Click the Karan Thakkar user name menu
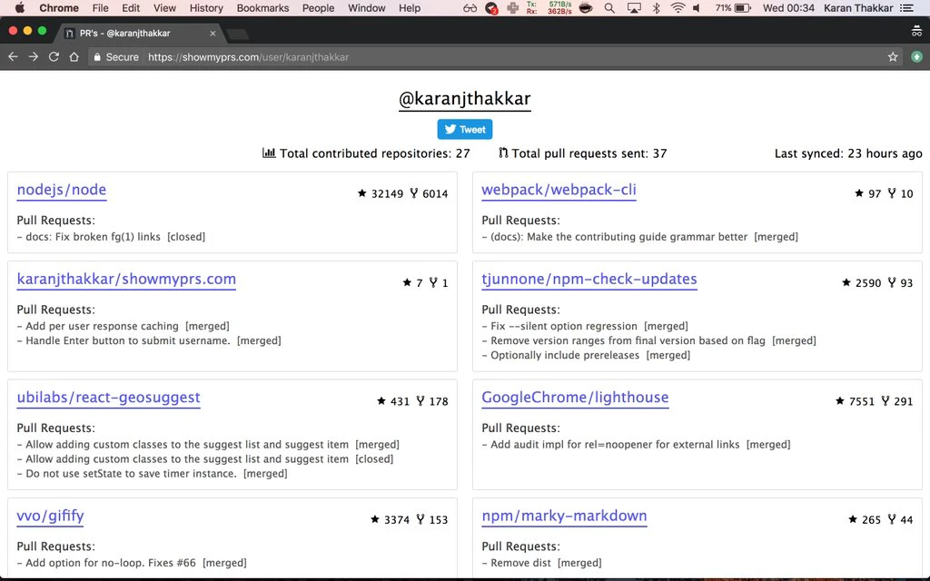 coord(858,8)
